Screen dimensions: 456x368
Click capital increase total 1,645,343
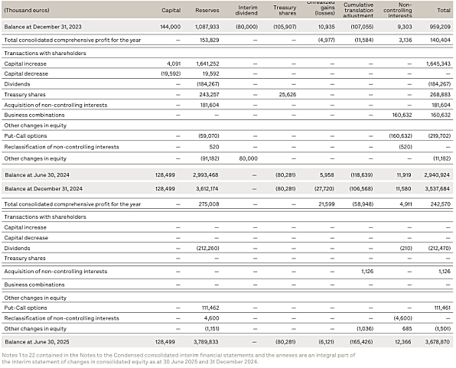click(438, 64)
